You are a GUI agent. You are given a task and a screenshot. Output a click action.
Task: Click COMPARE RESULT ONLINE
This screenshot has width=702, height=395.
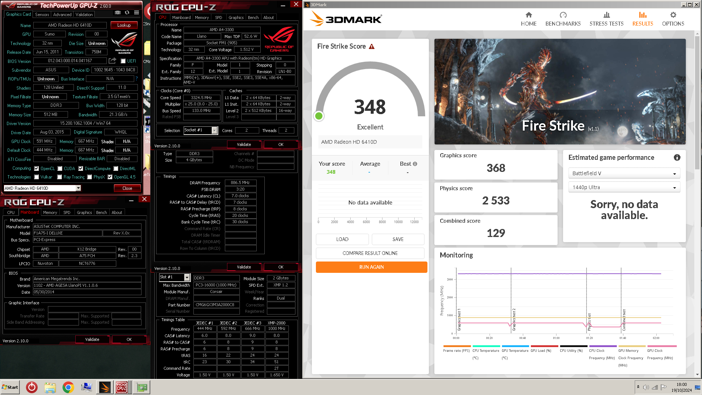point(370,253)
